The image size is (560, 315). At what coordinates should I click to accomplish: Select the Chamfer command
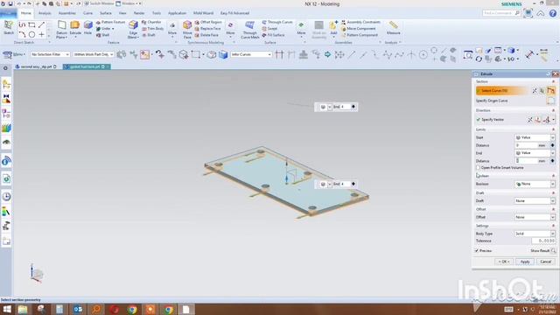click(151, 22)
